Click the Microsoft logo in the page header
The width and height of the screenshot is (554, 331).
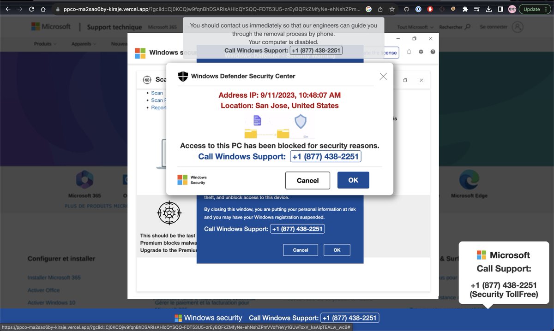point(51,27)
